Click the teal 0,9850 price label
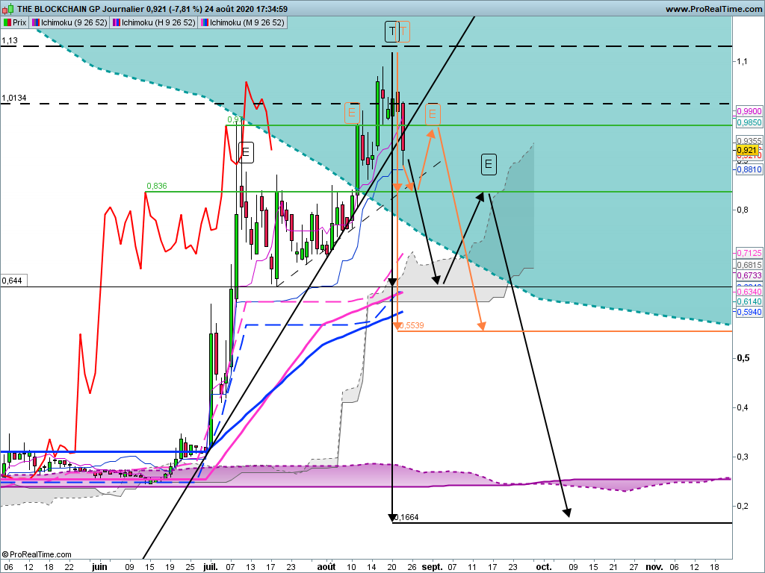Screen dimensions: 765x573 pos(749,123)
